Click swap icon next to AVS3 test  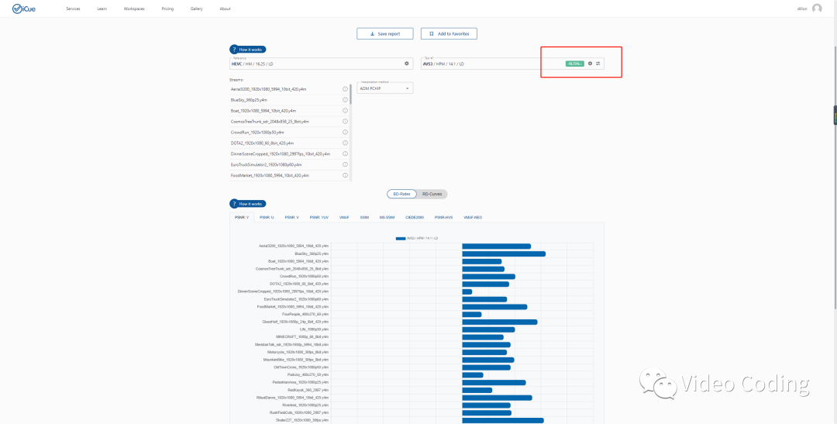click(598, 64)
